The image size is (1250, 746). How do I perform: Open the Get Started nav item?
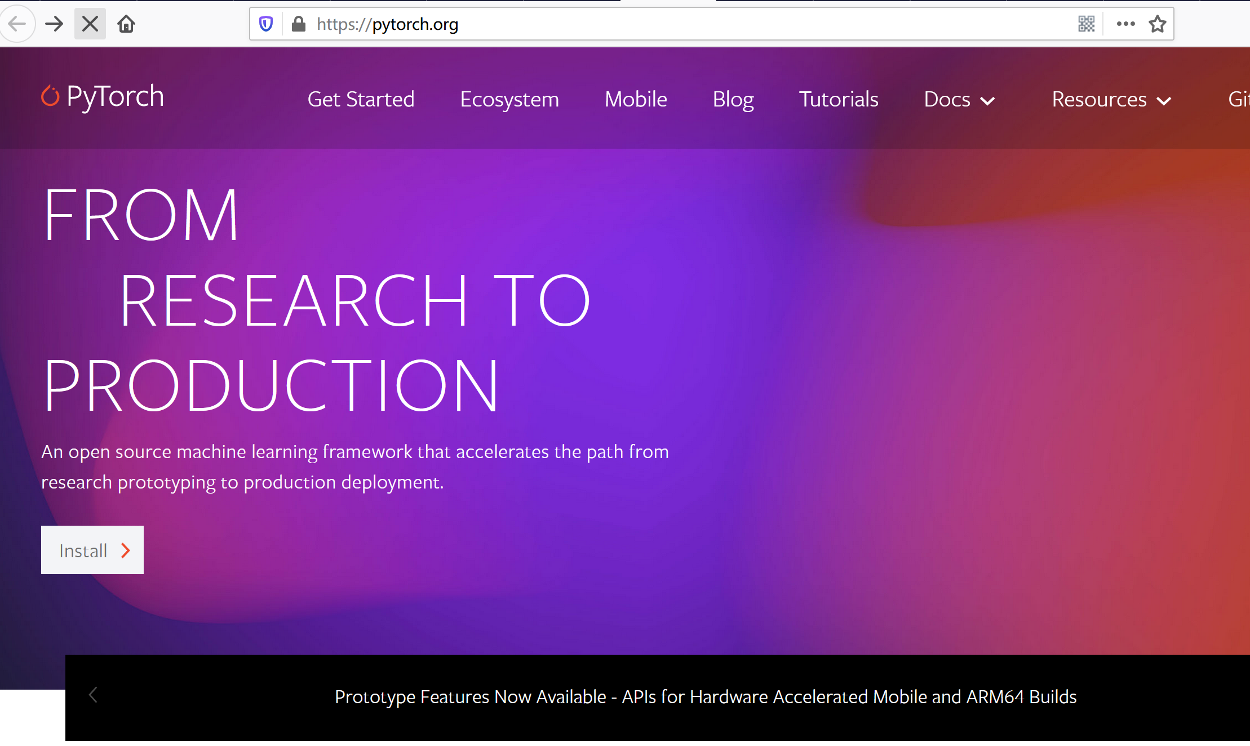[x=361, y=100]
